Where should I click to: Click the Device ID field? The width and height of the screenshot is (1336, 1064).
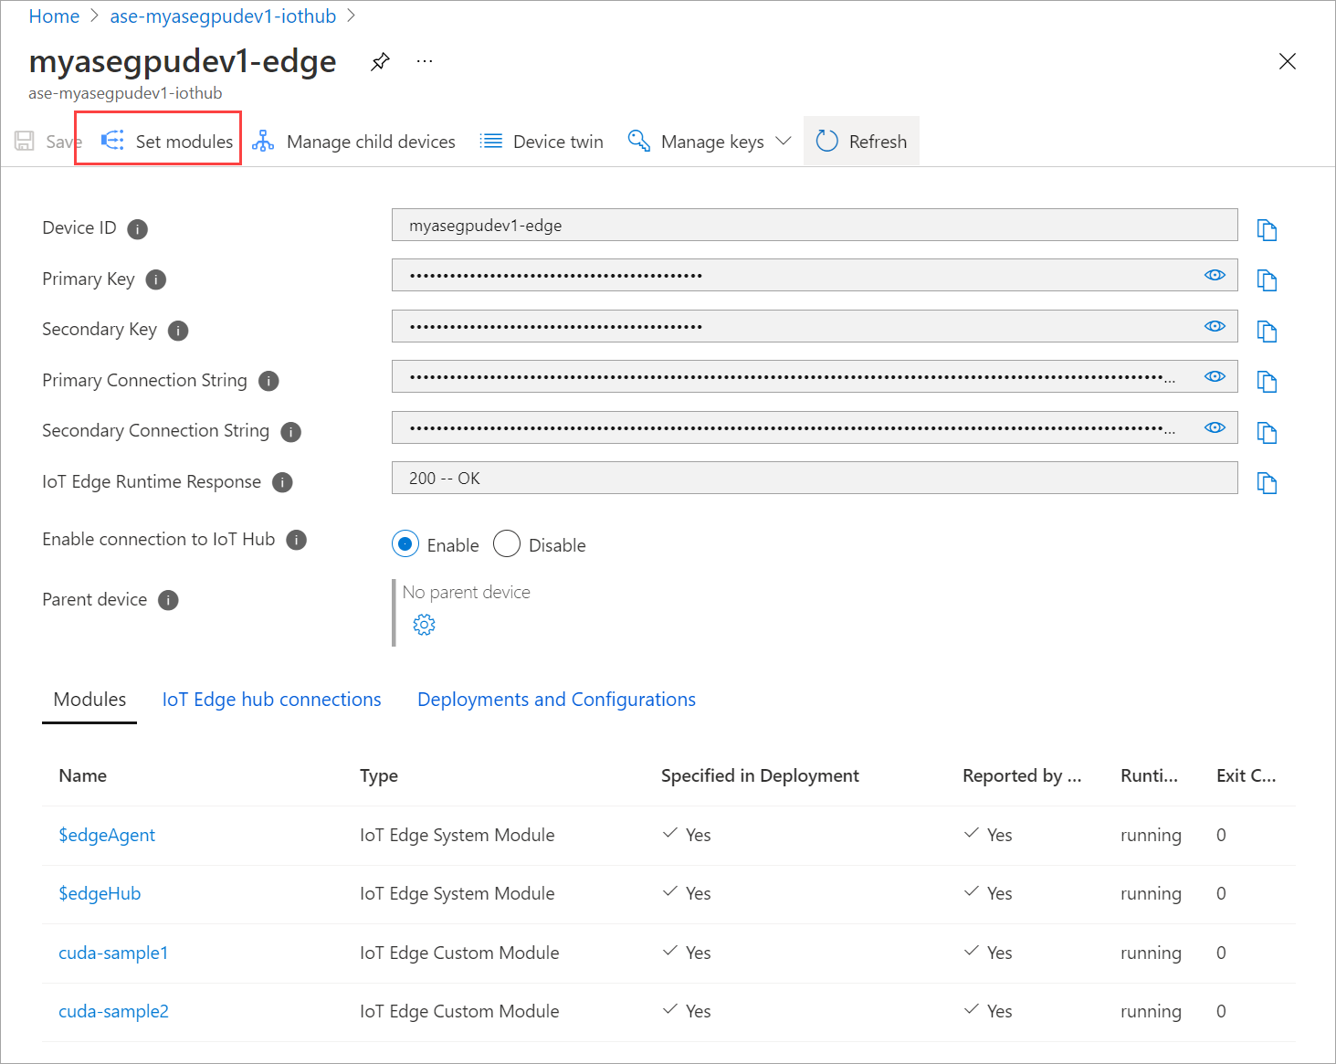815,225
